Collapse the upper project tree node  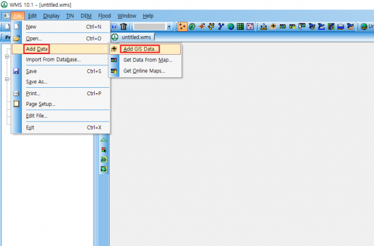(x=7, y=57)
